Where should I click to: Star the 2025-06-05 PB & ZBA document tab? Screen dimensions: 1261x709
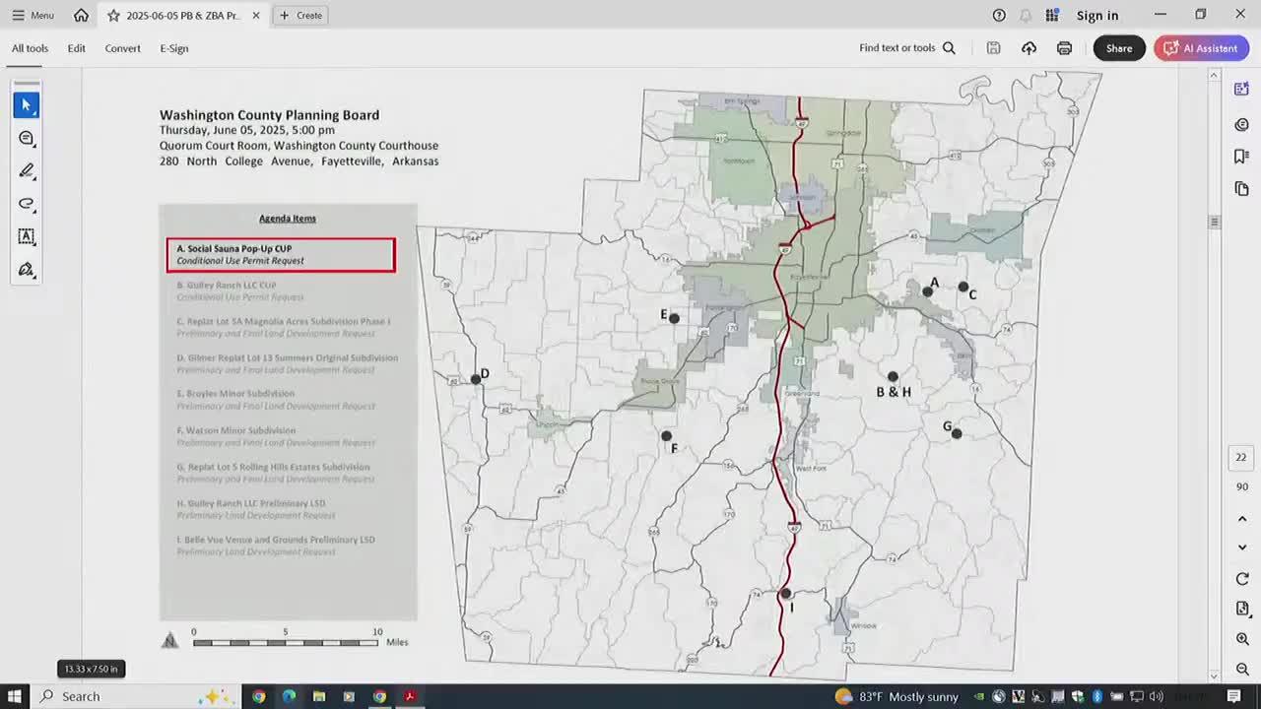[114, 16]
